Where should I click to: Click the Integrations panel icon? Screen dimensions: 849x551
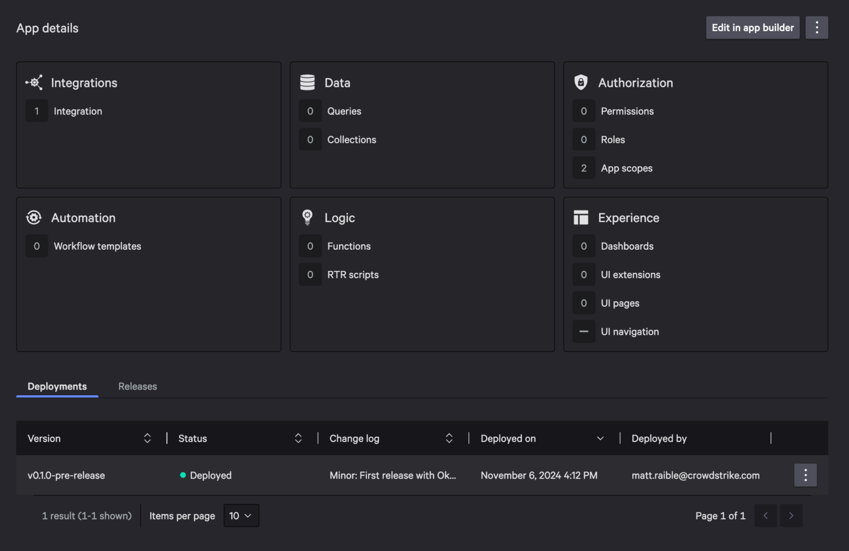tap(34, 82)
